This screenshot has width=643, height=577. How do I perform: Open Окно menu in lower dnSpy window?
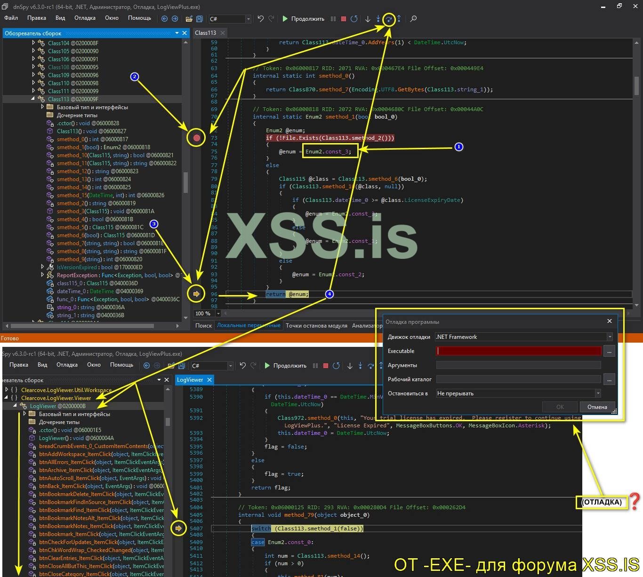point(94,365)
